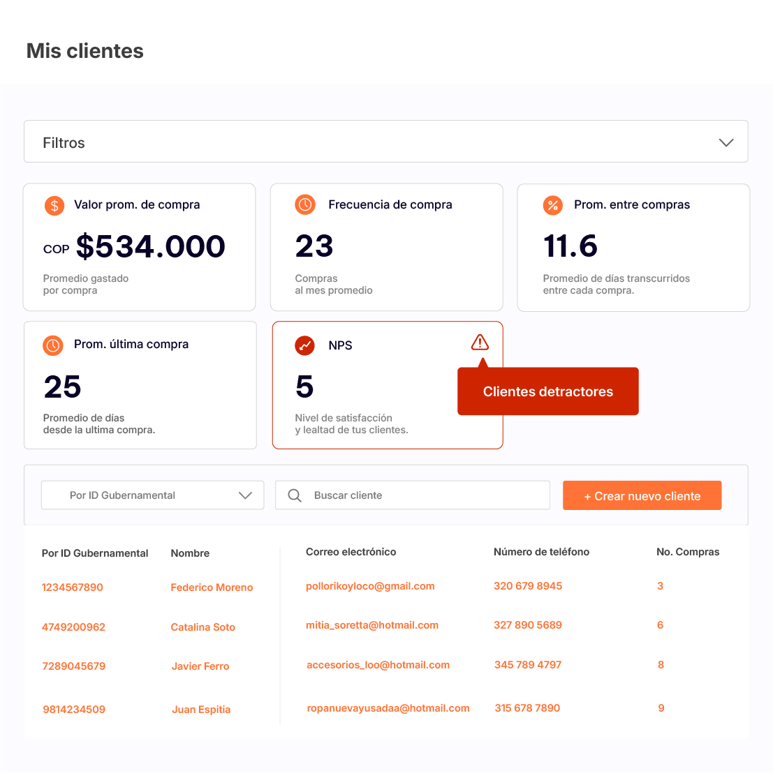
Task: Click phone number 315 678 7890
Action: point(527,708)
